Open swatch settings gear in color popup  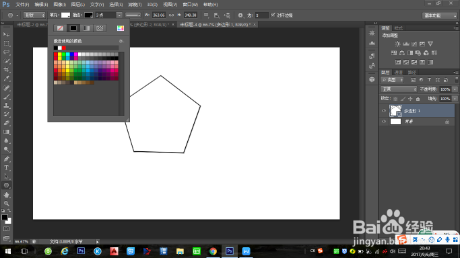click(121, 41)
